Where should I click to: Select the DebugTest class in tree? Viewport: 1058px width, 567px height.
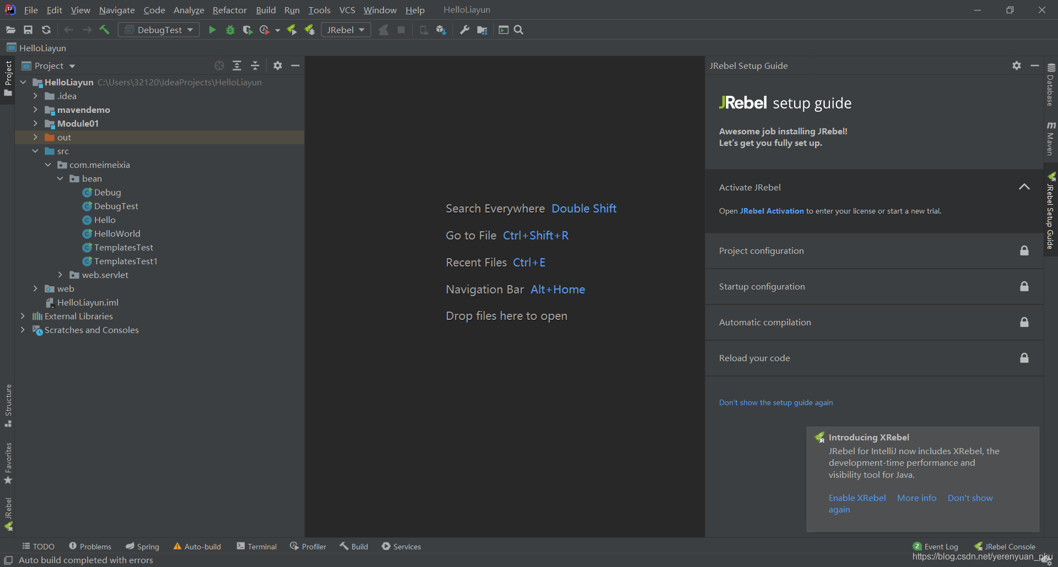(x=116, y=206)
